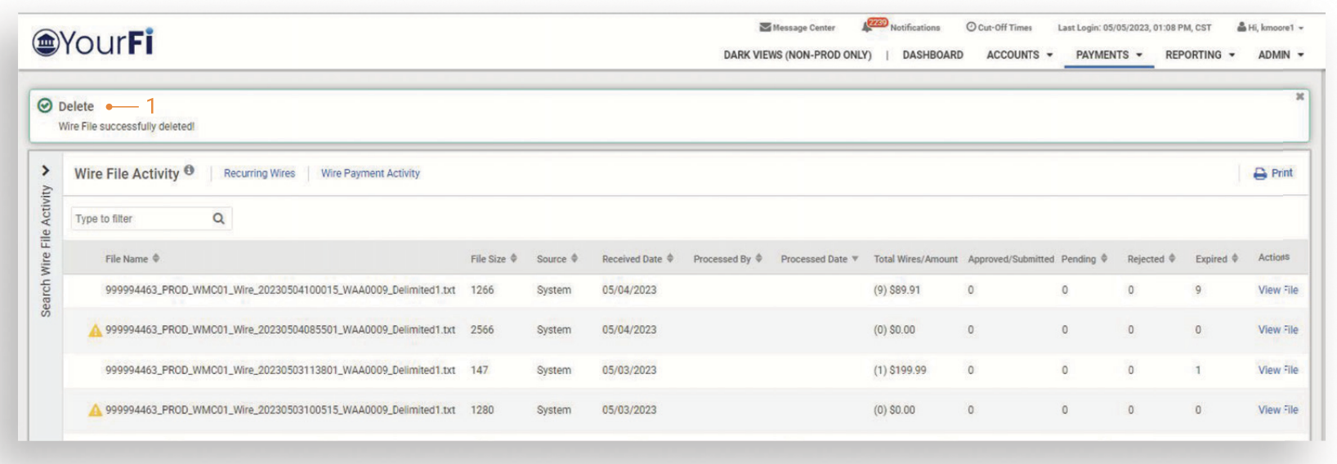The height and width of the screenshot is (464, 1337).
Task: Dismiss the Delete success notification
Action: (1299, 97)
